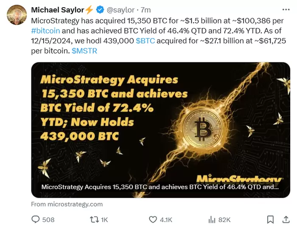Viewport: 297px width, 228px height.
Task: Click the 82K views count
Action: (224, 220)
